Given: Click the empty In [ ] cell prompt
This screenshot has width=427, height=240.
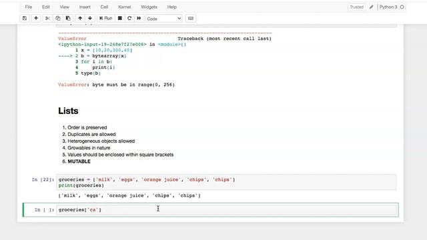Looking at the screenshot, I should point(44,210).
